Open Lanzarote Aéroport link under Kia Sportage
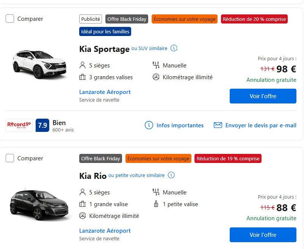 pyautogui.click(x=105, y=92)
